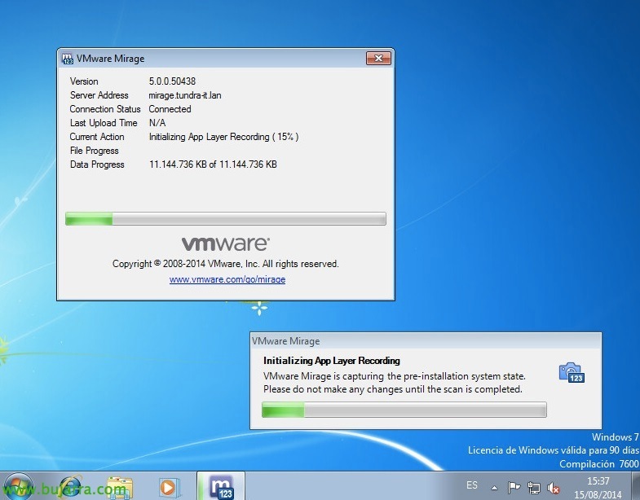
Task: Click the main Mirage window progress bar
Action: 226,218
